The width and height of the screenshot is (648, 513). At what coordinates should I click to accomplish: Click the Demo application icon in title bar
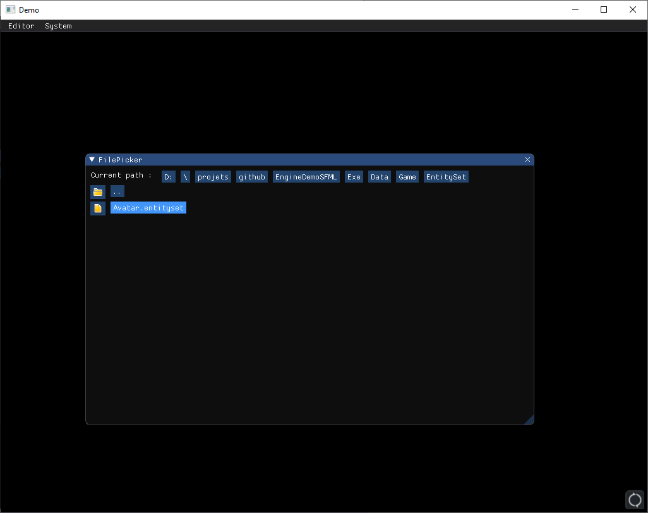pos(10,9)
